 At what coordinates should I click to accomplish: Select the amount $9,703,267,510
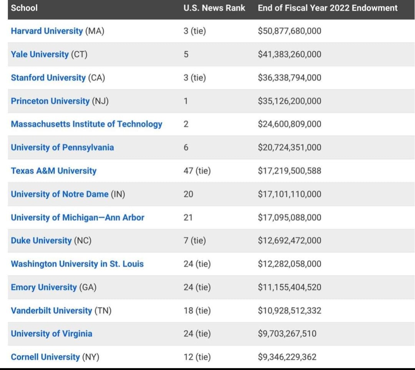coord(287,334)
